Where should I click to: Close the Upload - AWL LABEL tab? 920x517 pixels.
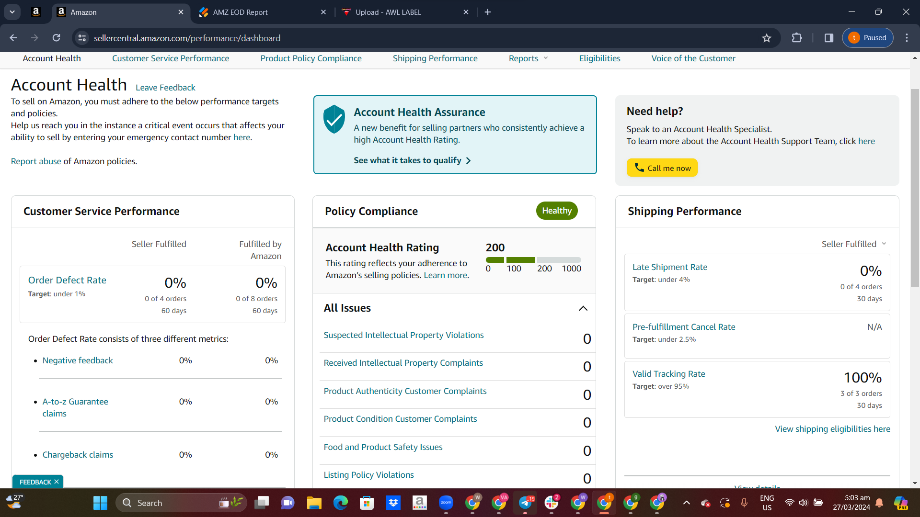[466, 12]
